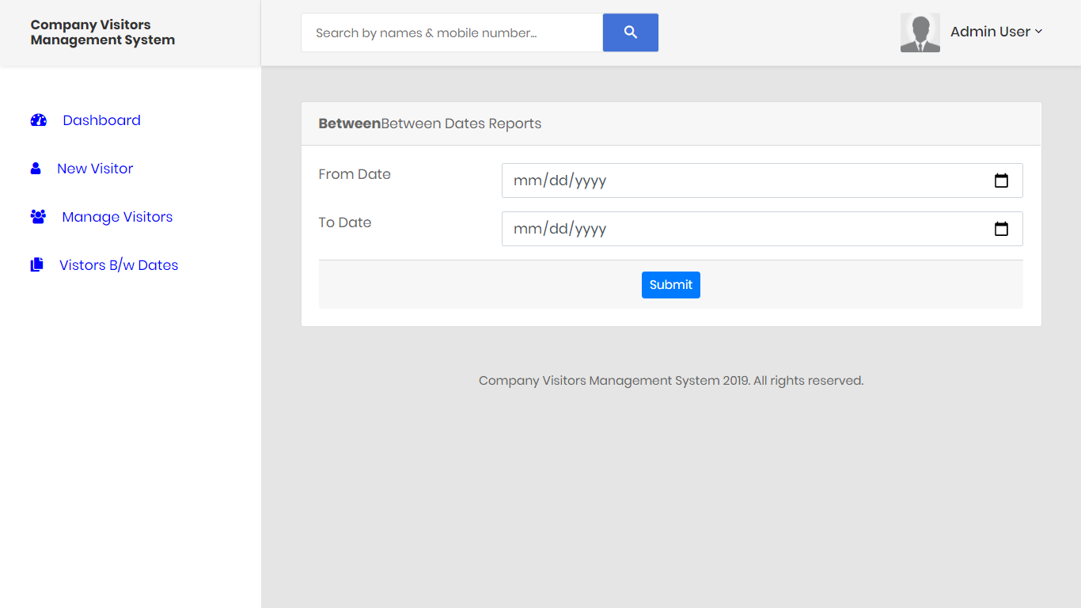Click the Manage Visitors group icon
1081x608 pixels.
(x=38, y=216)
